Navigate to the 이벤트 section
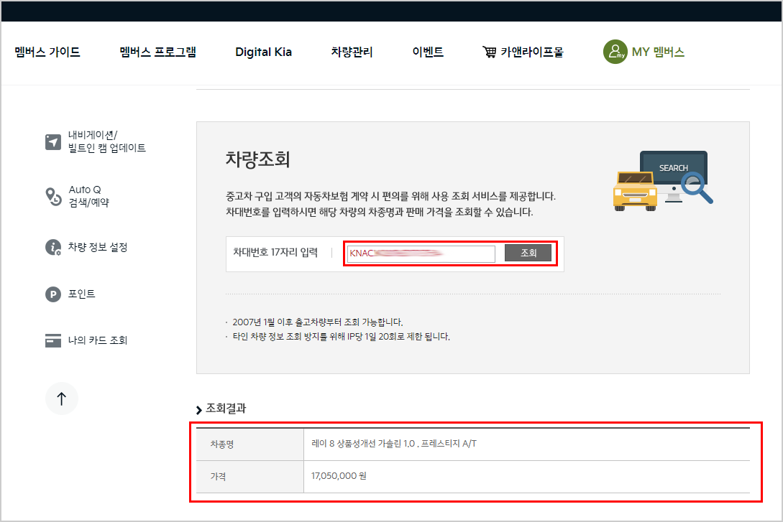Viewport: 783px width, 522px height. (x=428, y=52)
